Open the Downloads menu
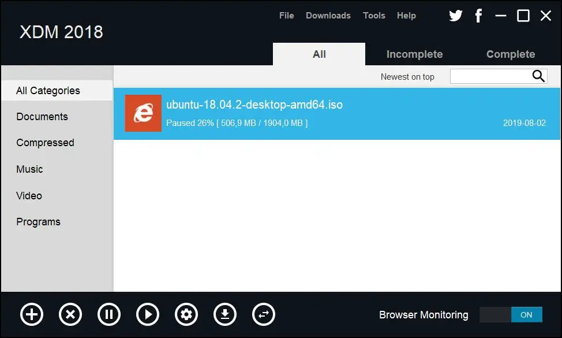 [x=328, y=16]
